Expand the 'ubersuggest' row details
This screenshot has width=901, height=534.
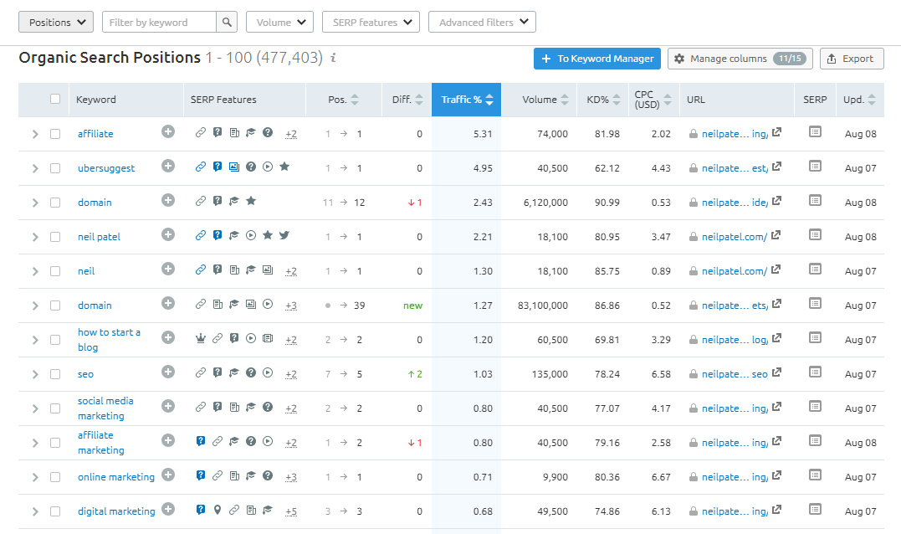tap(35, 168)
